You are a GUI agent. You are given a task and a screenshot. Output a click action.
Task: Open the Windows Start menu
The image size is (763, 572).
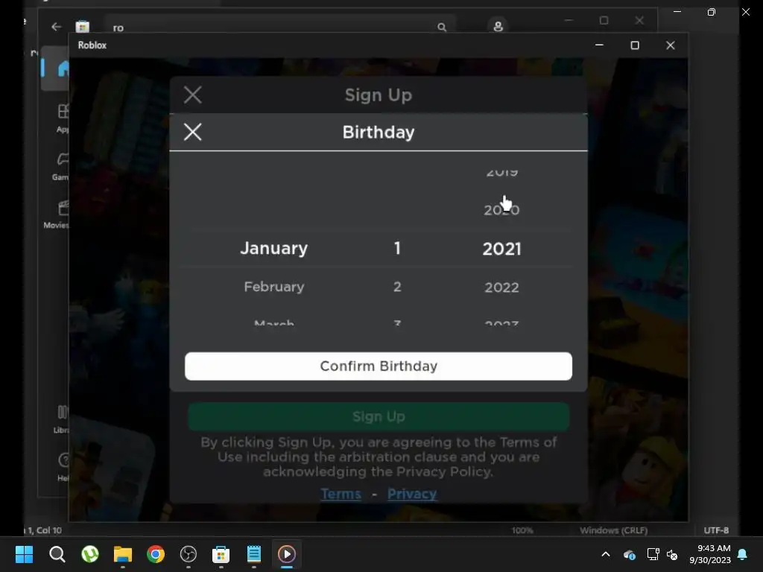(x=24, y=554)
